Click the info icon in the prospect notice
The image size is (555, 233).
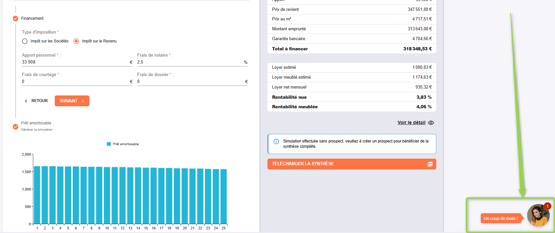(x=276, y=142)
